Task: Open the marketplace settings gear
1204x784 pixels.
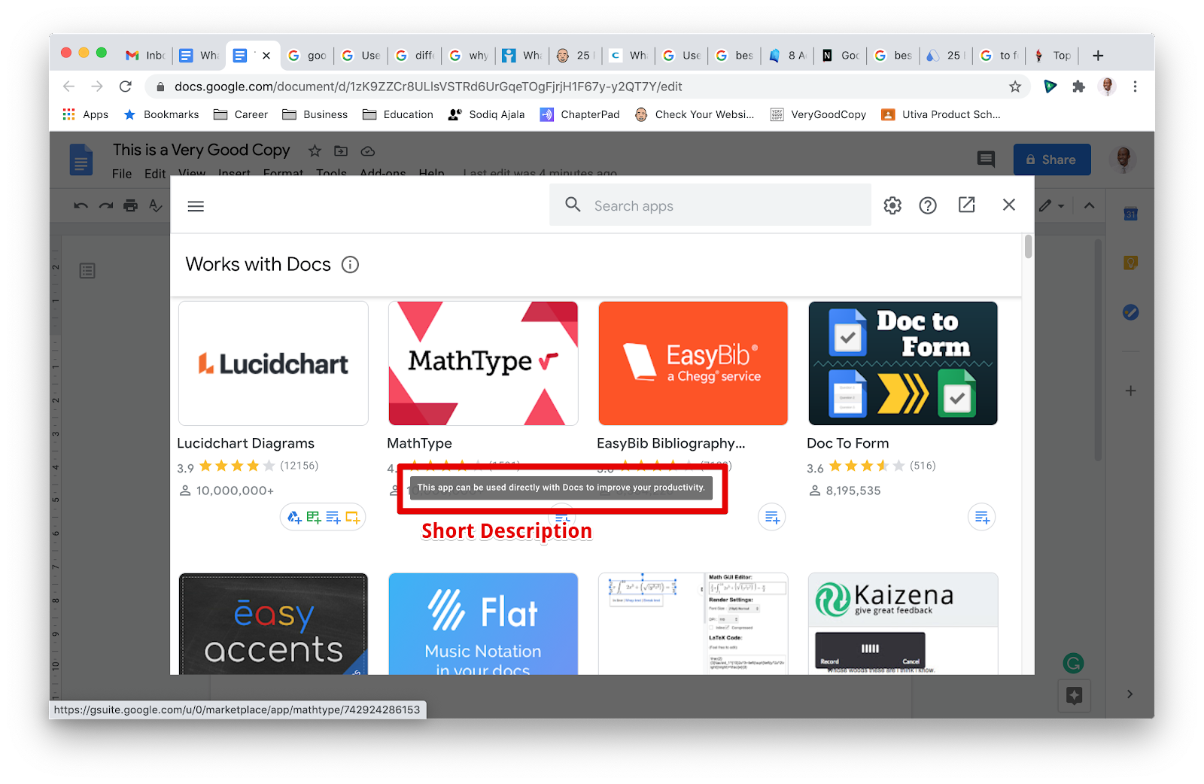Action: [892, 205]
